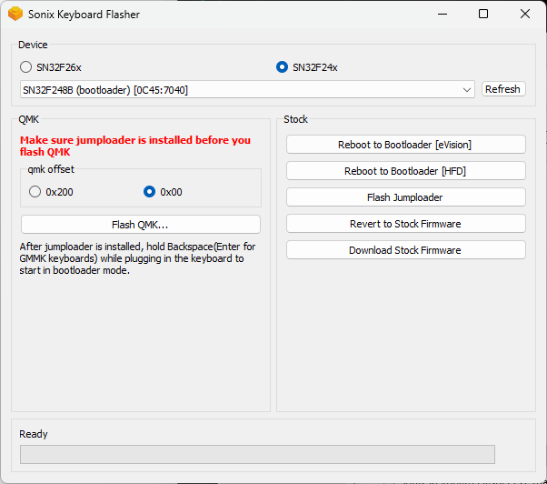Click the Backspace bootloader mode instructions text
Screen dimensions: 547x484
click(x=137, y=258)
